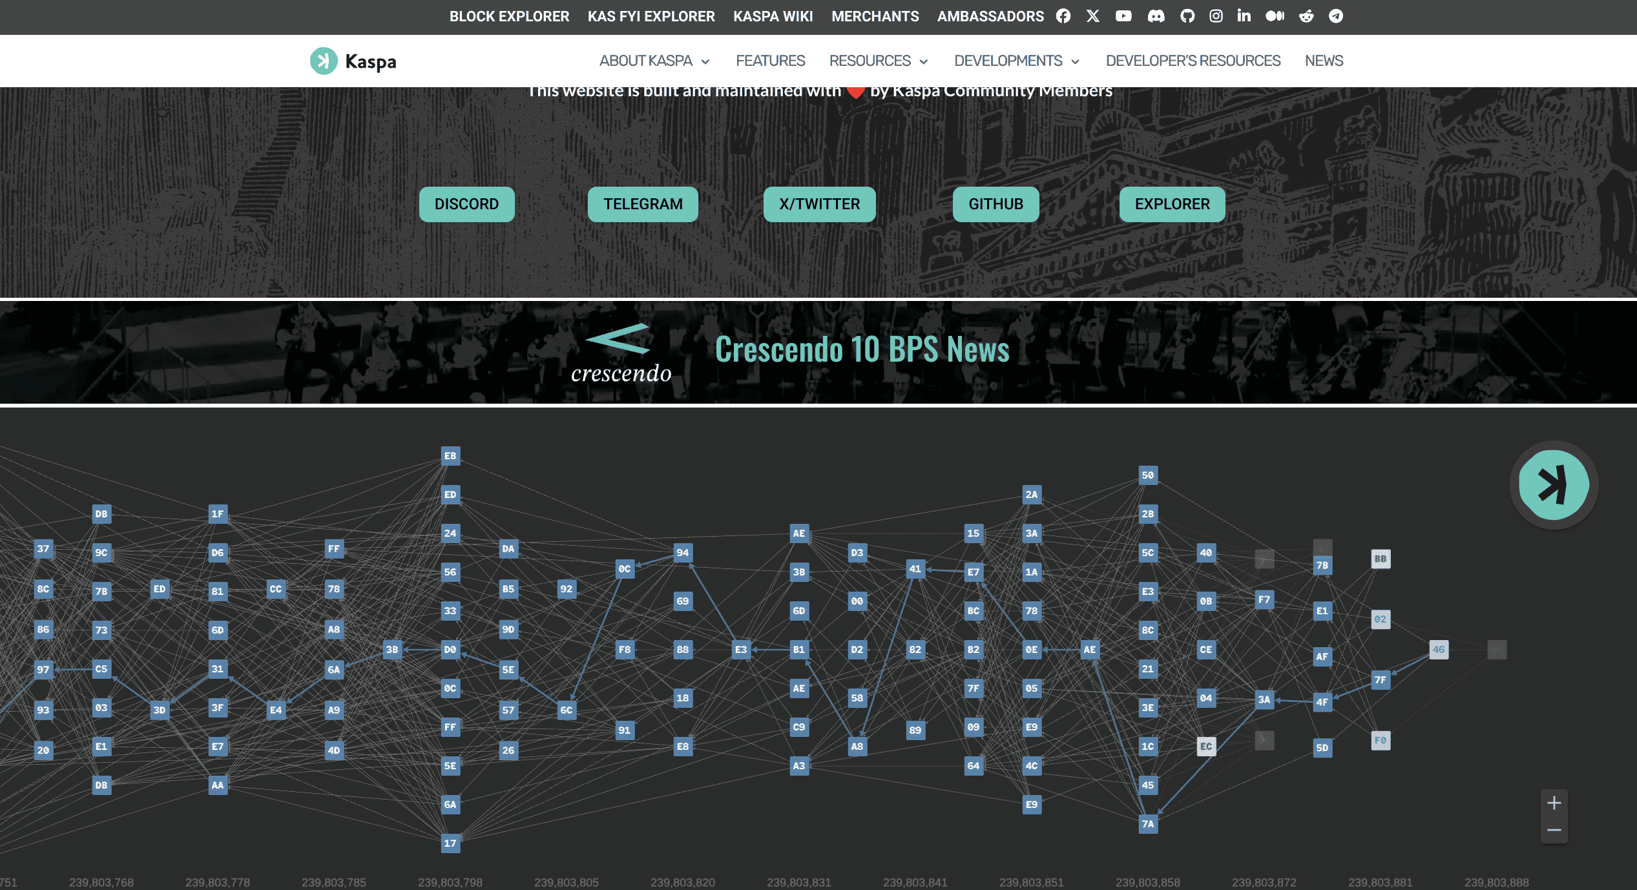Click the X (Twitter) icon in top bar
The width and height of the screenshot is (1637, 890).
click(1093, 16)
